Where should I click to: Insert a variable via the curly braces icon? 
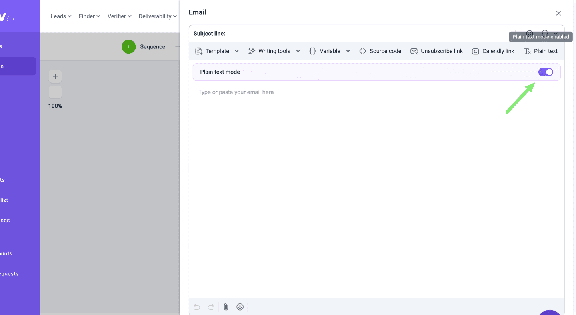(x=544, y=34)
